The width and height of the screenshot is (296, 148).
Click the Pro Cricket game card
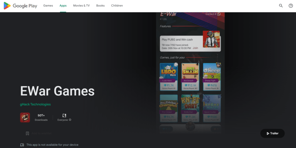(169, 108)
